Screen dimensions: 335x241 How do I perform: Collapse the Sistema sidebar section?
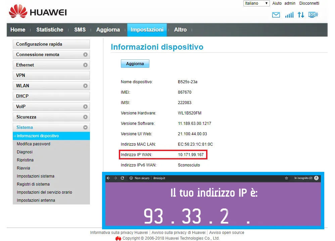click(85, 128)
